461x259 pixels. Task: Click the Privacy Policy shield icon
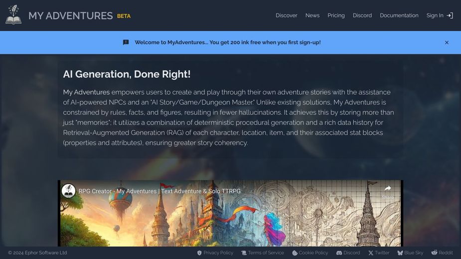tap(199, 253)
